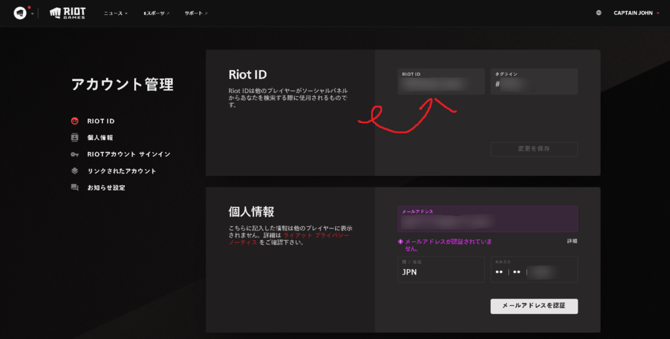Click the chat bubble icon for お知らせ設定
Image resolution: width=670 pixels, height=339 pixels.
[x=75, y=188]
